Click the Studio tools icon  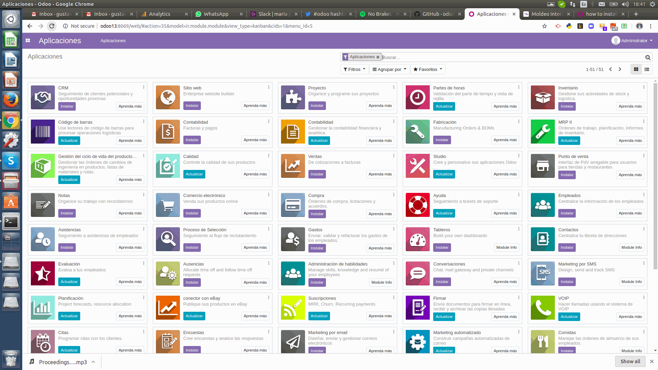tap(418, 166)
